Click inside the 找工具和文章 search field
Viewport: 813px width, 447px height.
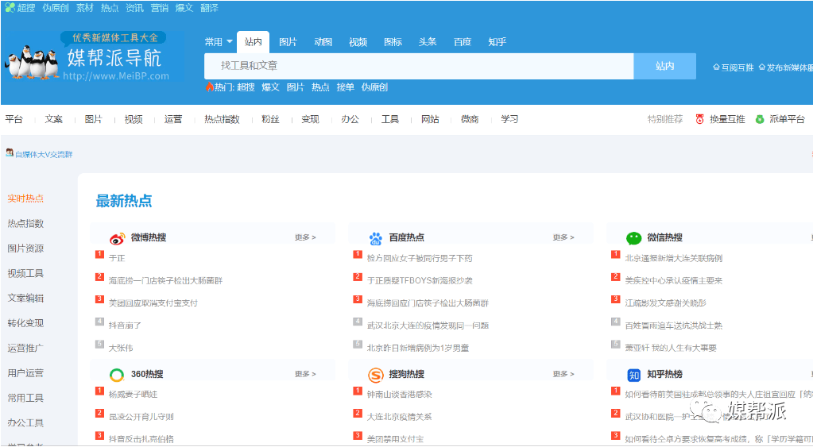pos(418,66)
